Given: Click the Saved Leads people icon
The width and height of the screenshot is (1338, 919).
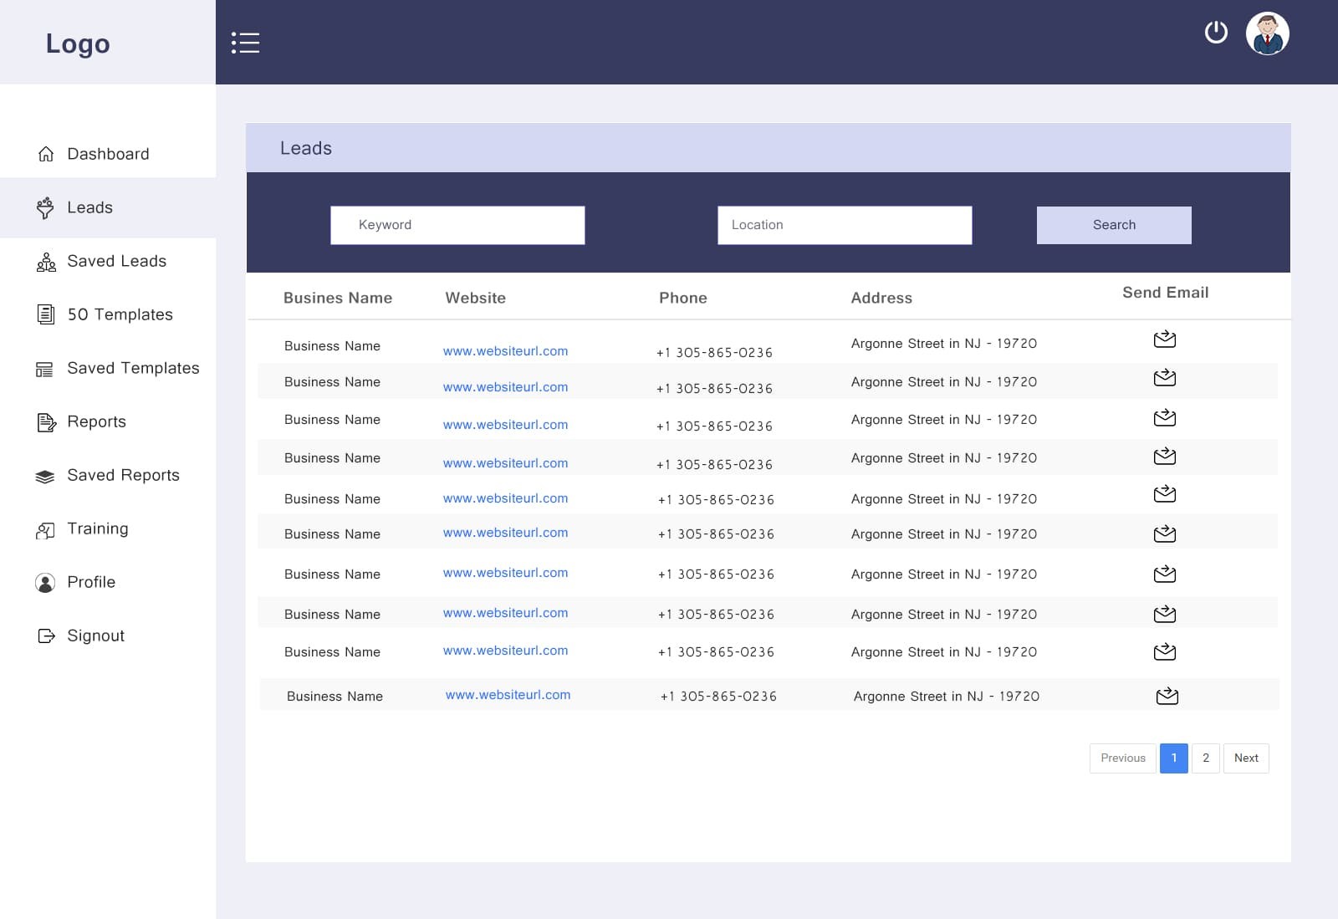Looking at the screenshot, I should coord(46,262).
